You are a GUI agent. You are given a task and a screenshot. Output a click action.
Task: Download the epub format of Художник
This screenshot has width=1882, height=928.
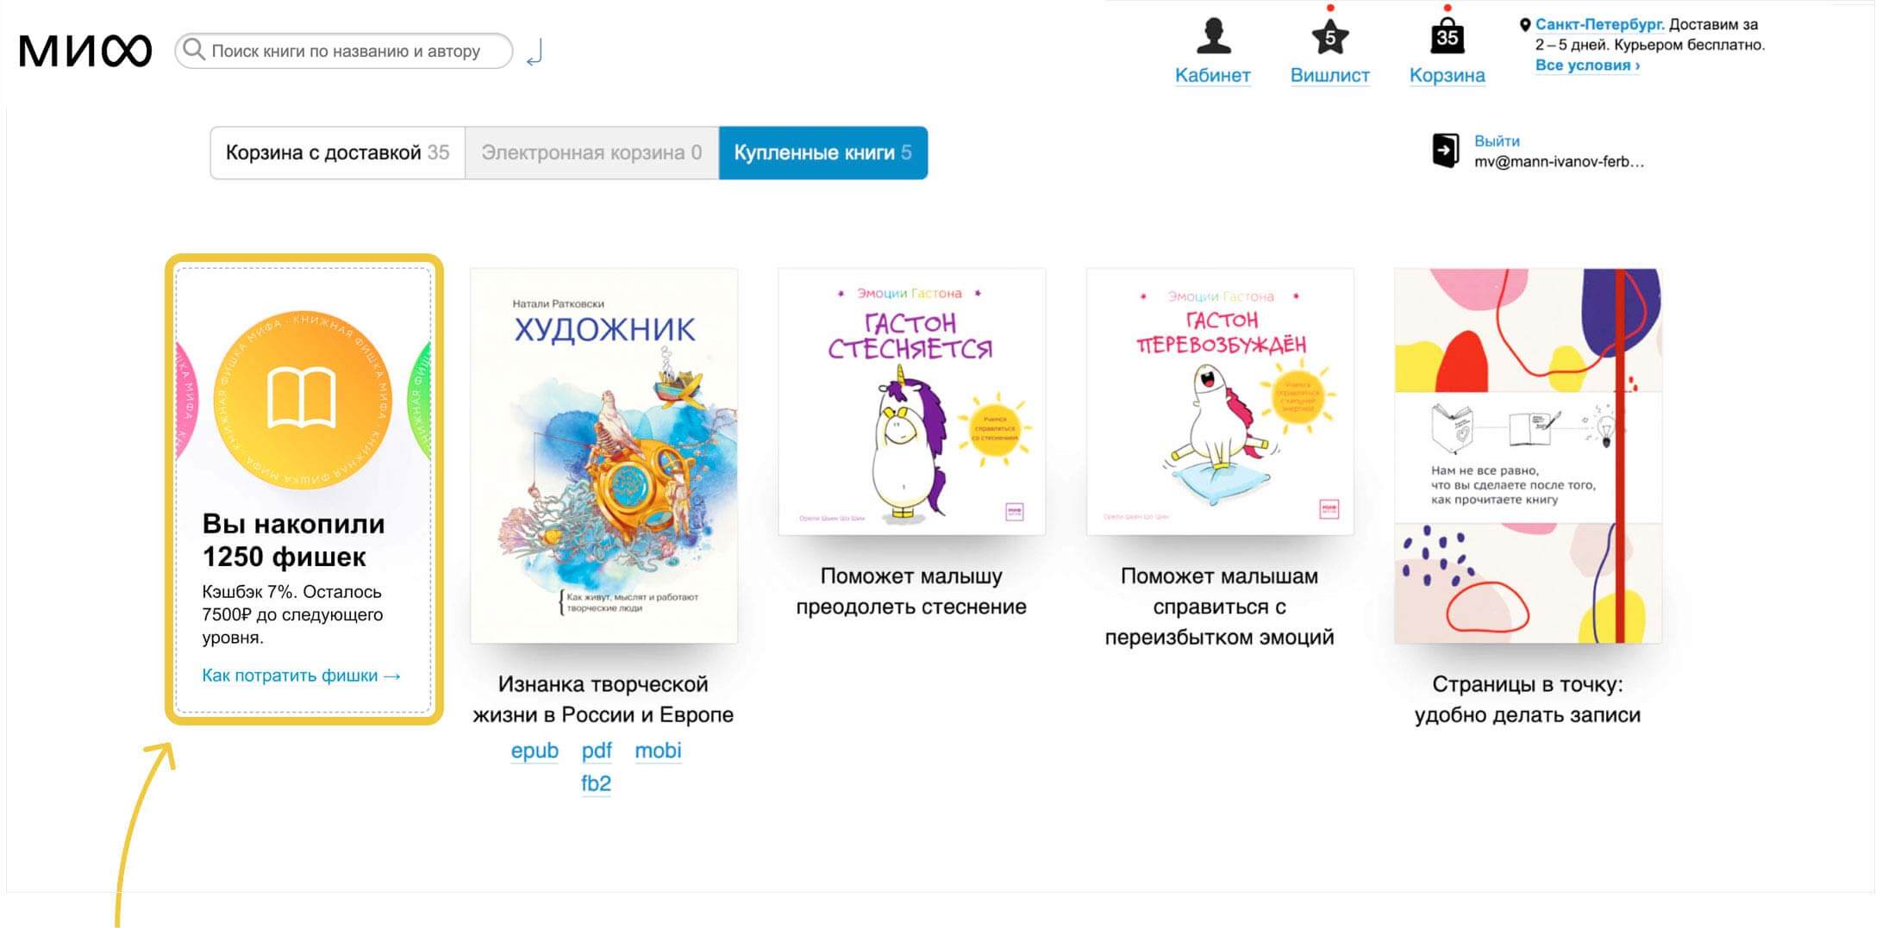coord(535,750)
